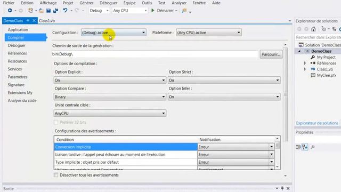Viewport: 341px width, 192px height.
Task: Click the VB file icon of Class1.vb
Action: coord(313,69)
